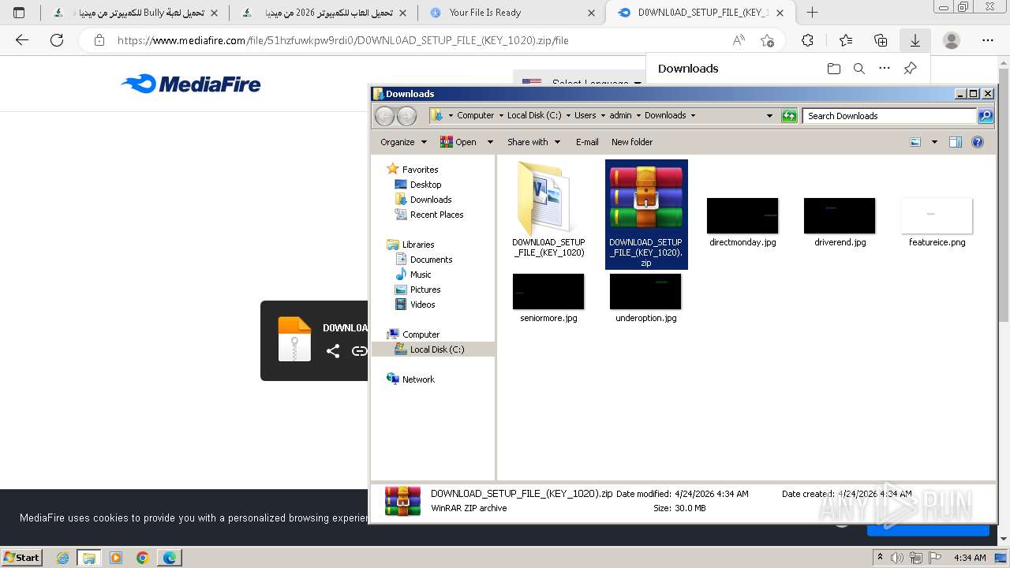Select Recent Places in navigation pane
This screenshot has height=568, width=1010.
point(436,215)
